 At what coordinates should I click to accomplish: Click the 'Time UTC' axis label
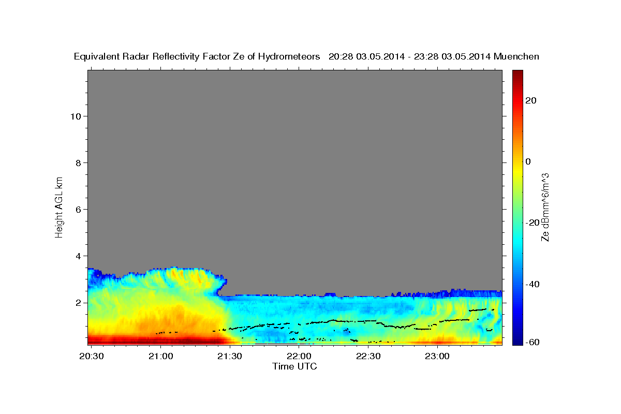[x=294, y=366]
